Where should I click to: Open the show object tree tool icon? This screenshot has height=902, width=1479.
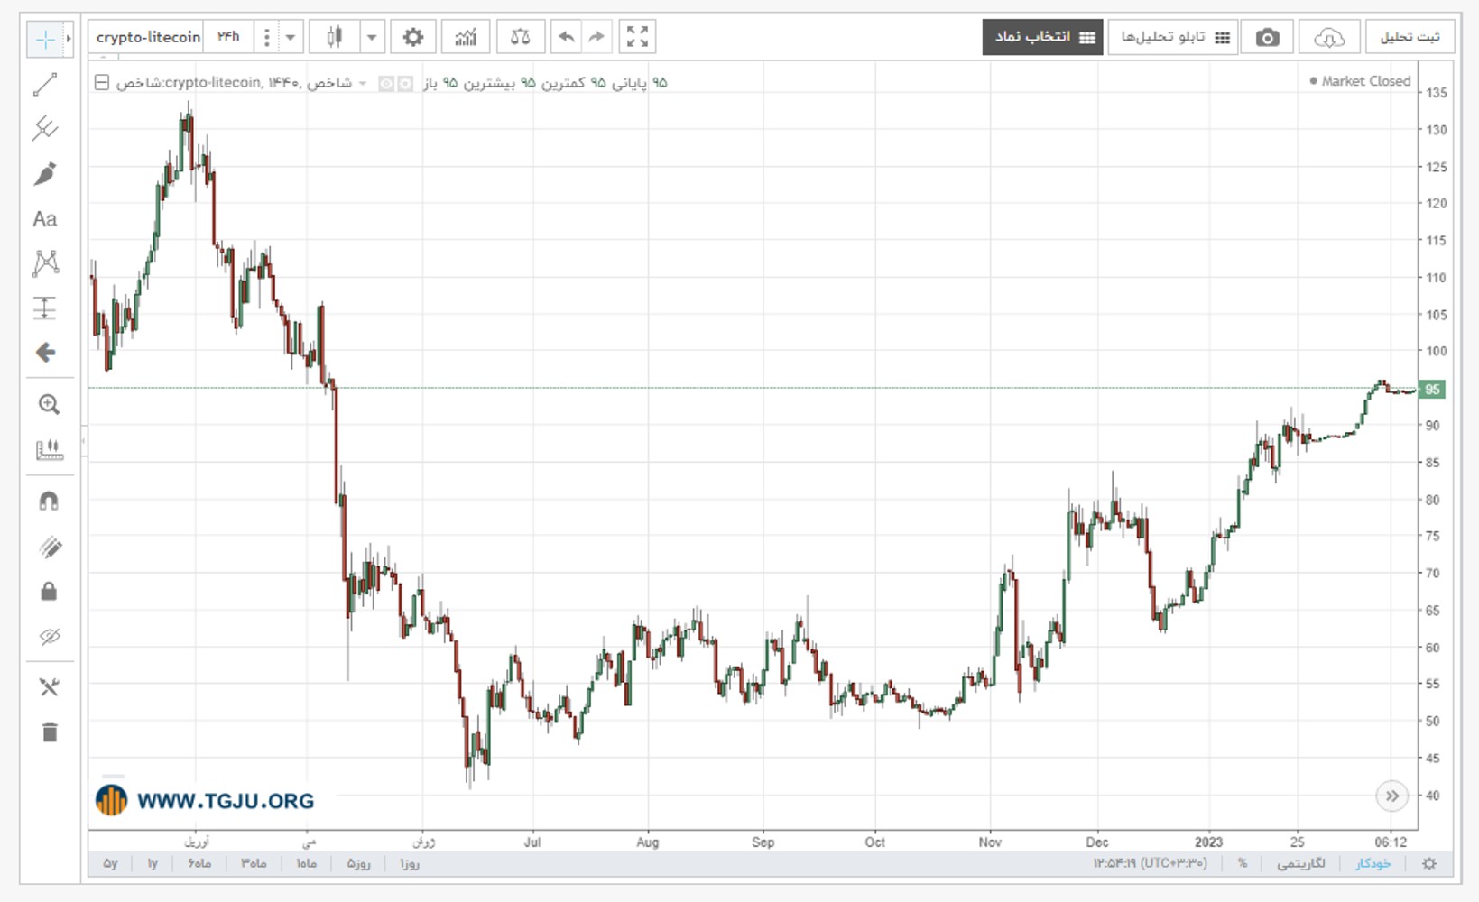(49, 687)
